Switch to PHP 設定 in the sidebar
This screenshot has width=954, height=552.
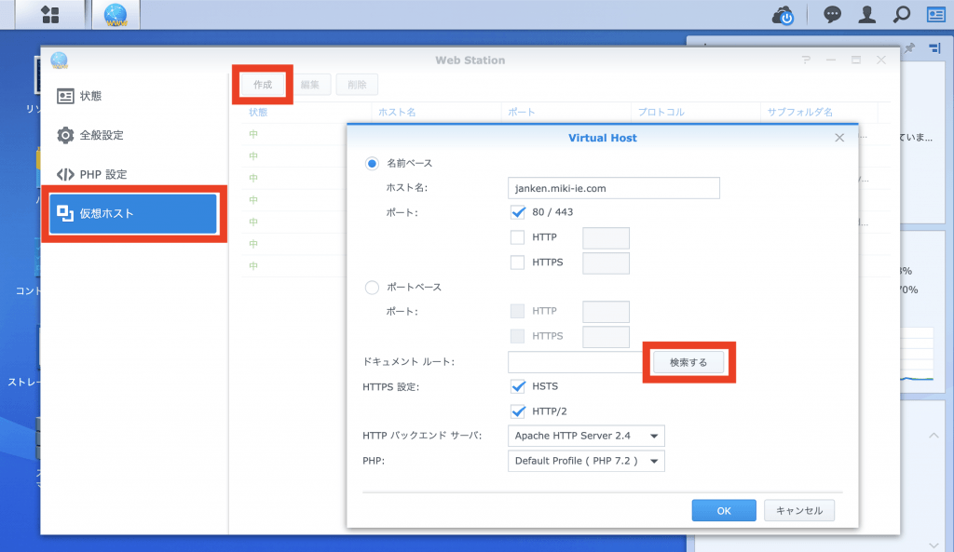[102, 174]
